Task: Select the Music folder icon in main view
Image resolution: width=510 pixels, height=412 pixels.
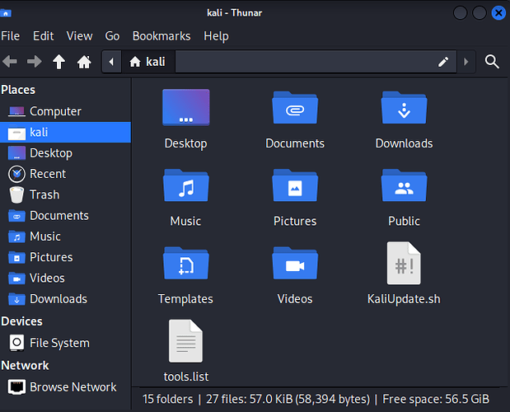Action: coord(185,185)
